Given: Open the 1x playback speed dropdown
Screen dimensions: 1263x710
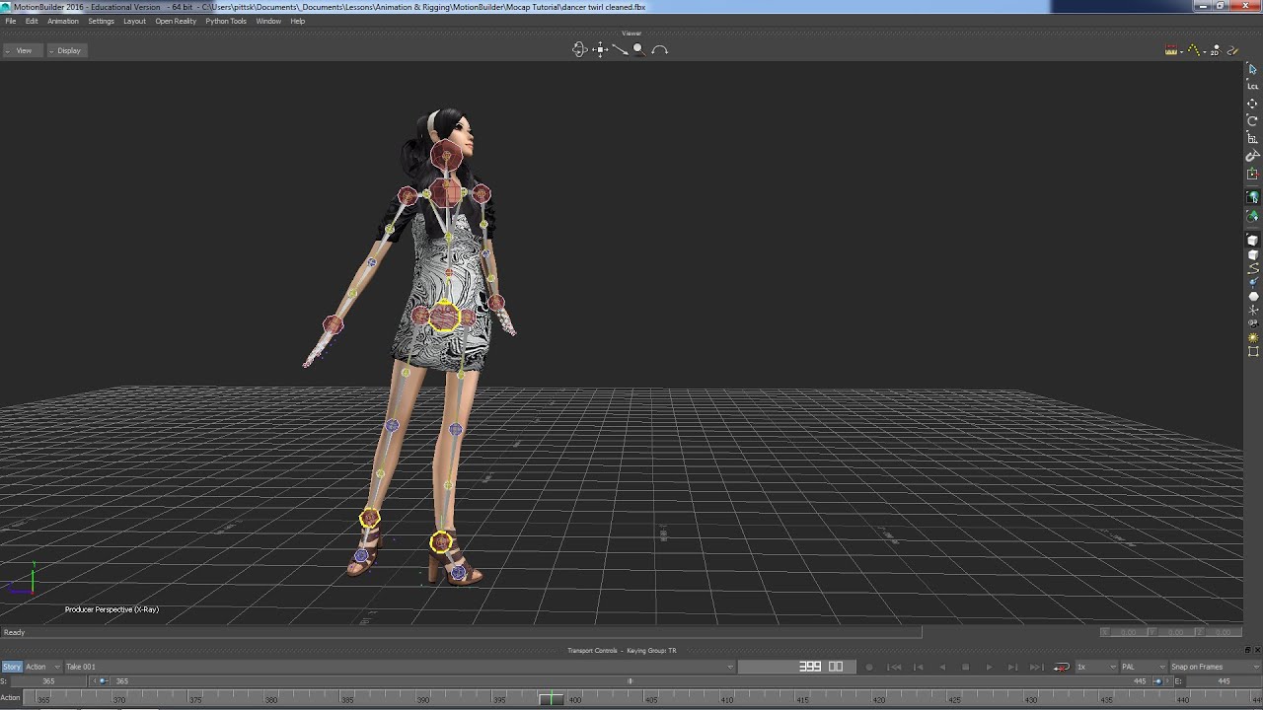Looking at the screenshot, I should [x=1095, y=667].
